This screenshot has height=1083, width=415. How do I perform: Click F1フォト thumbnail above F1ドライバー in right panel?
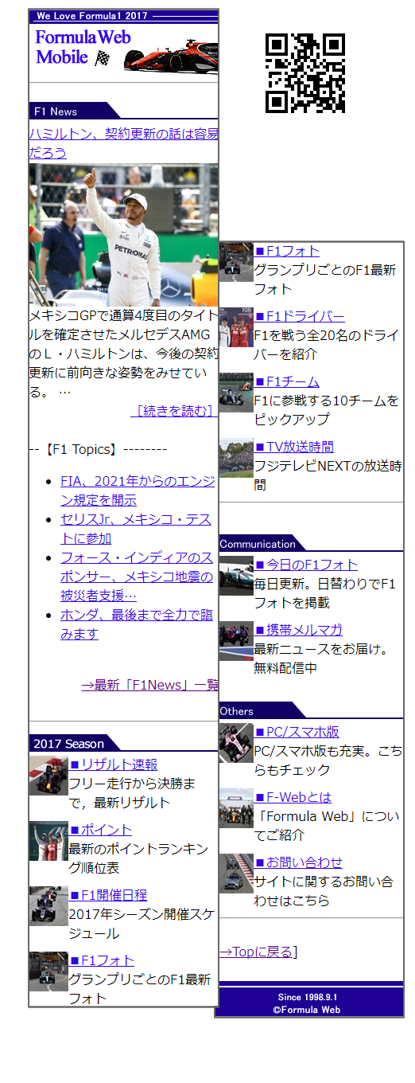coord(236,262)
